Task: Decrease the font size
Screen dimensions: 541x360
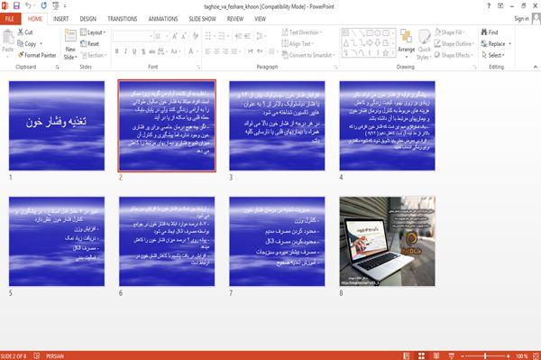Action: 184,36
